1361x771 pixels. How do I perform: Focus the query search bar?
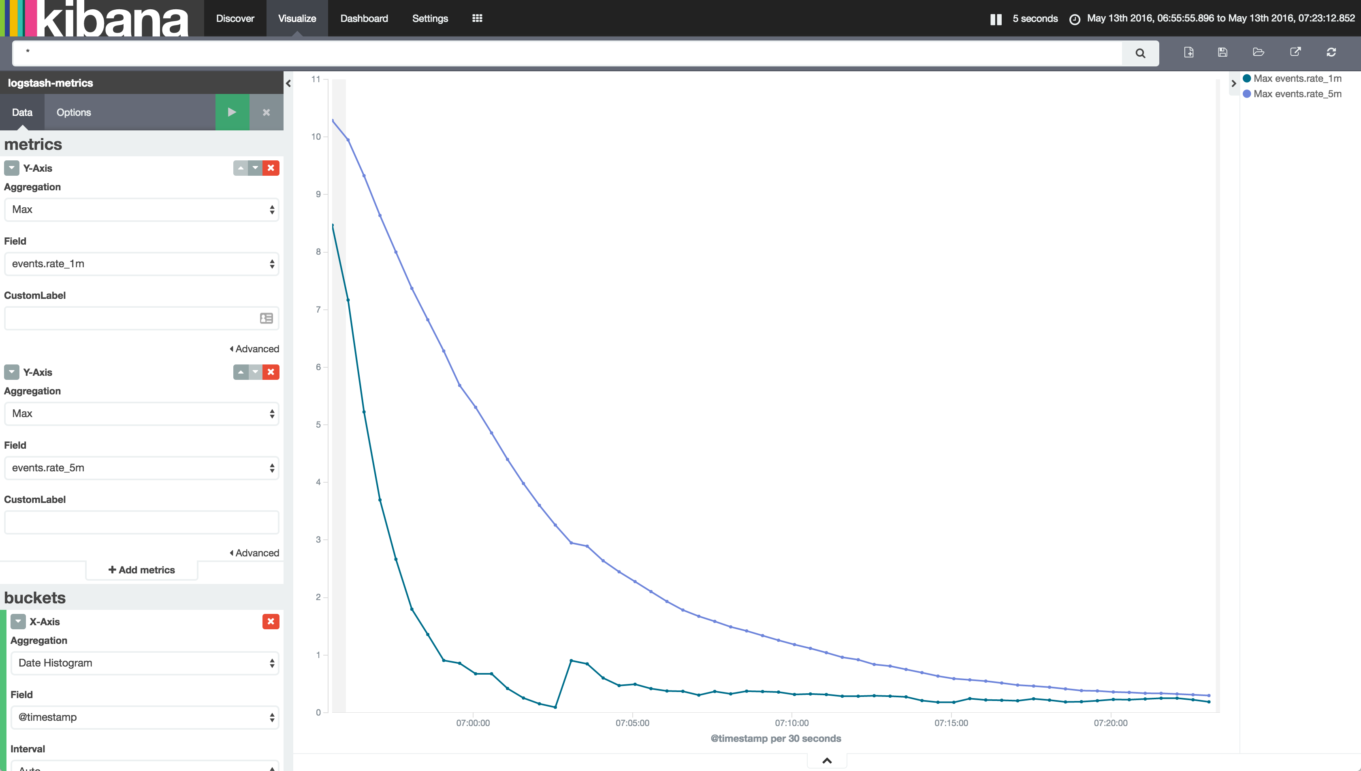(x=567, y=53)
